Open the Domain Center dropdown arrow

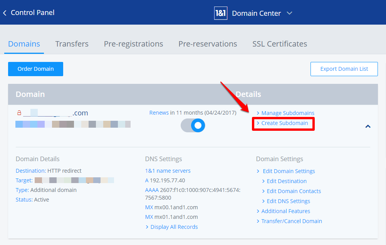click(x=290, y=13)
